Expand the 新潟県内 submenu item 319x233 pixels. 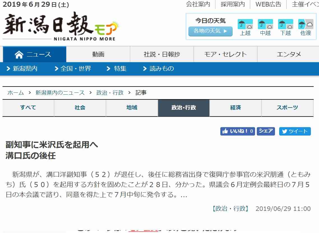point(22,69)
